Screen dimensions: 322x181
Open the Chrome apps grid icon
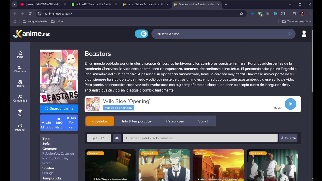[x=14, y=21]
